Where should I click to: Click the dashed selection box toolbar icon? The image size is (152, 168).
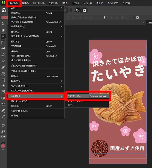tap(106, 17)
